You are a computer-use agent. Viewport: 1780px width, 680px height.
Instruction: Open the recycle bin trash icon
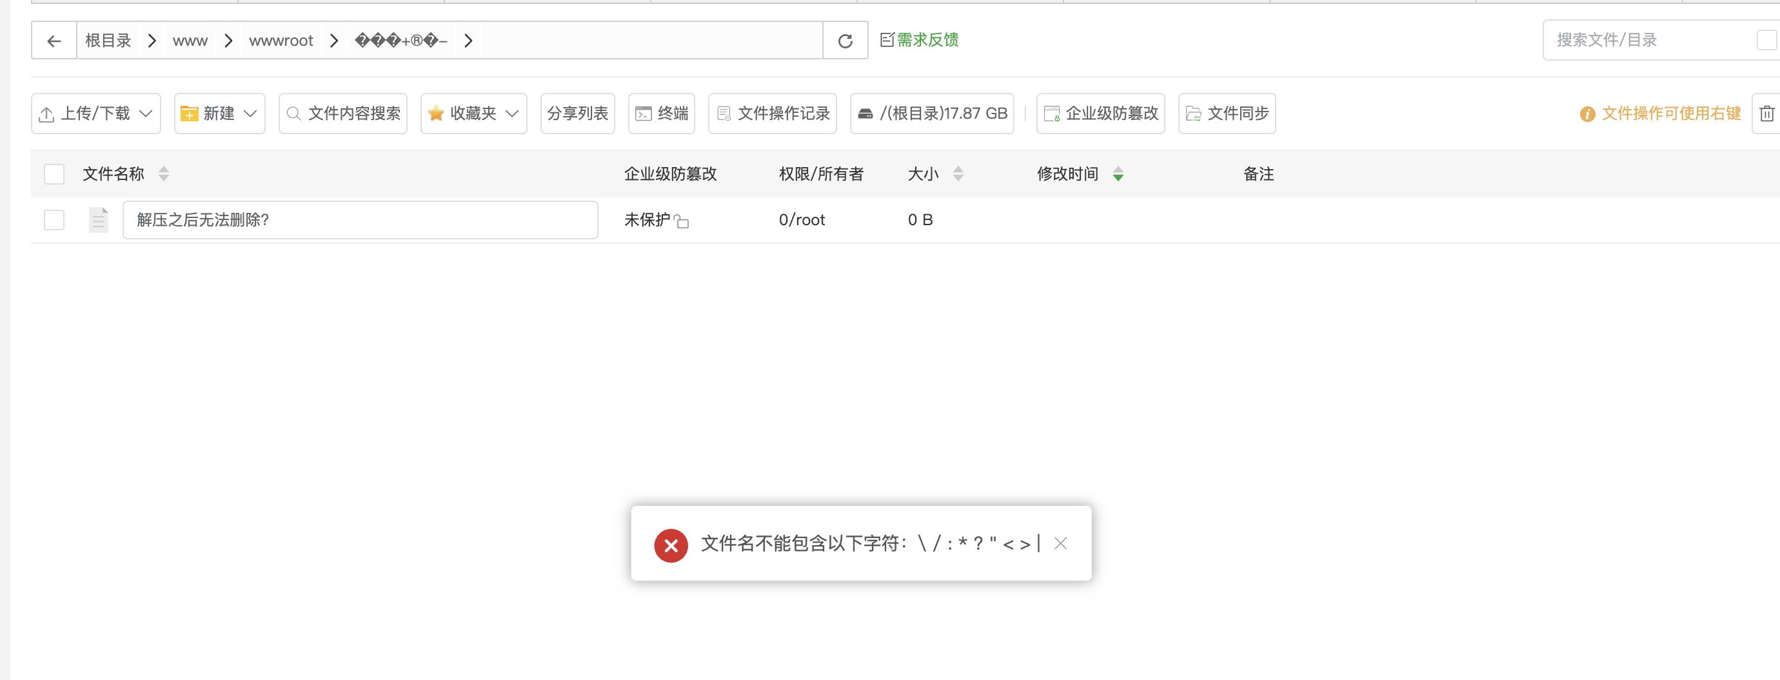(1767, 114)
